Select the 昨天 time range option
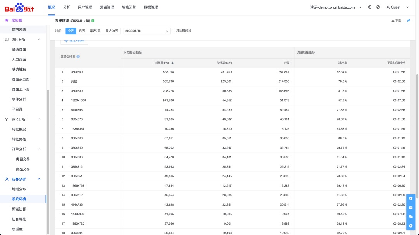 tap(82, 31)
